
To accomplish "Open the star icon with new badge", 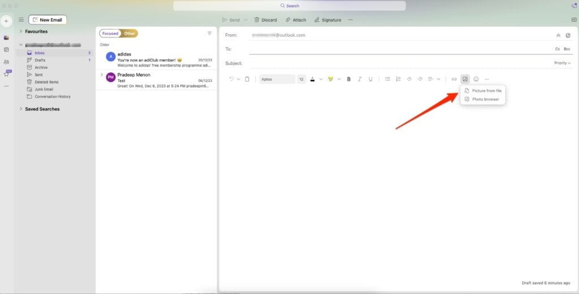I will (7, 73).
